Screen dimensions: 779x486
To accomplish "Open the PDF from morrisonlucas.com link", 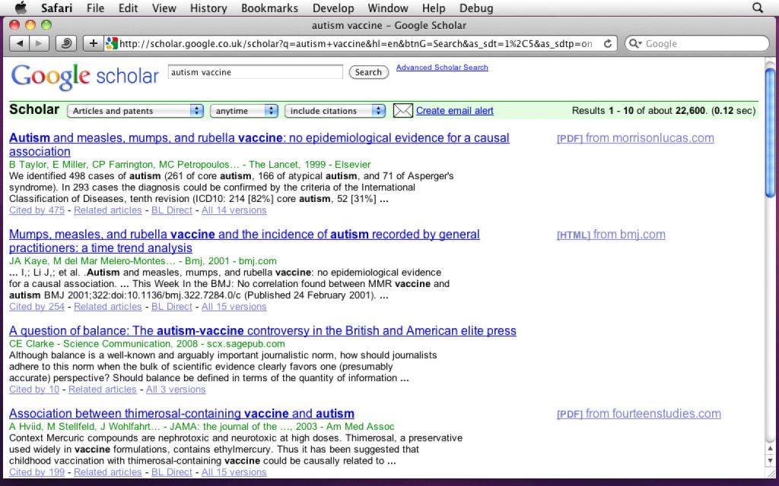I will point(635,138).
